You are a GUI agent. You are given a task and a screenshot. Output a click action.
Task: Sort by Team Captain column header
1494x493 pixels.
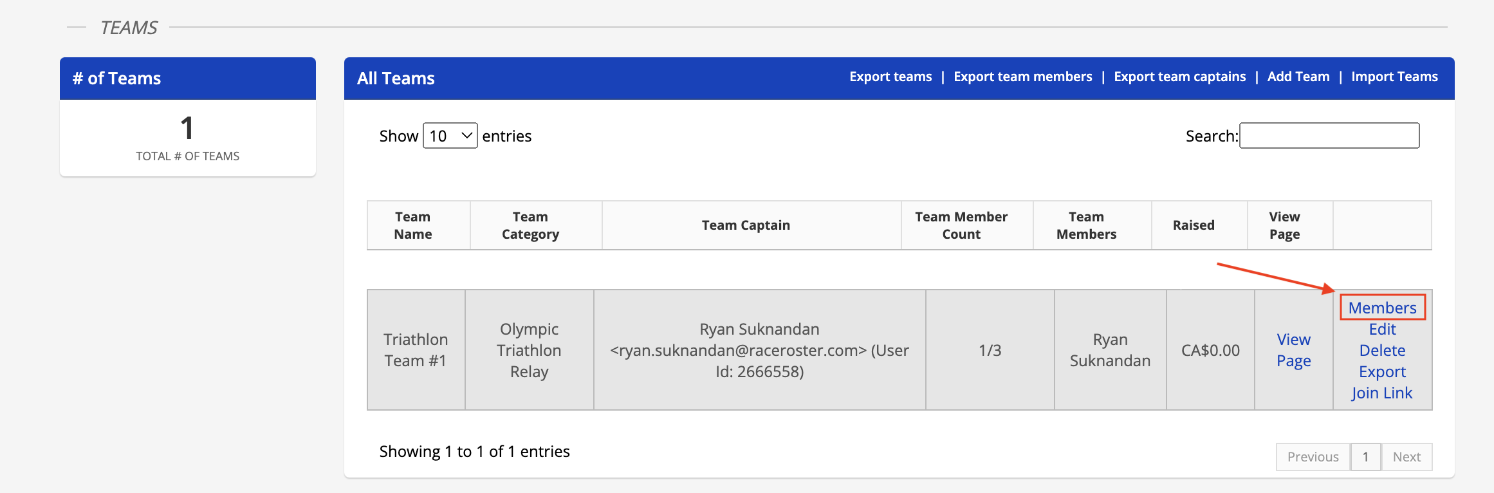pos(746,225)
